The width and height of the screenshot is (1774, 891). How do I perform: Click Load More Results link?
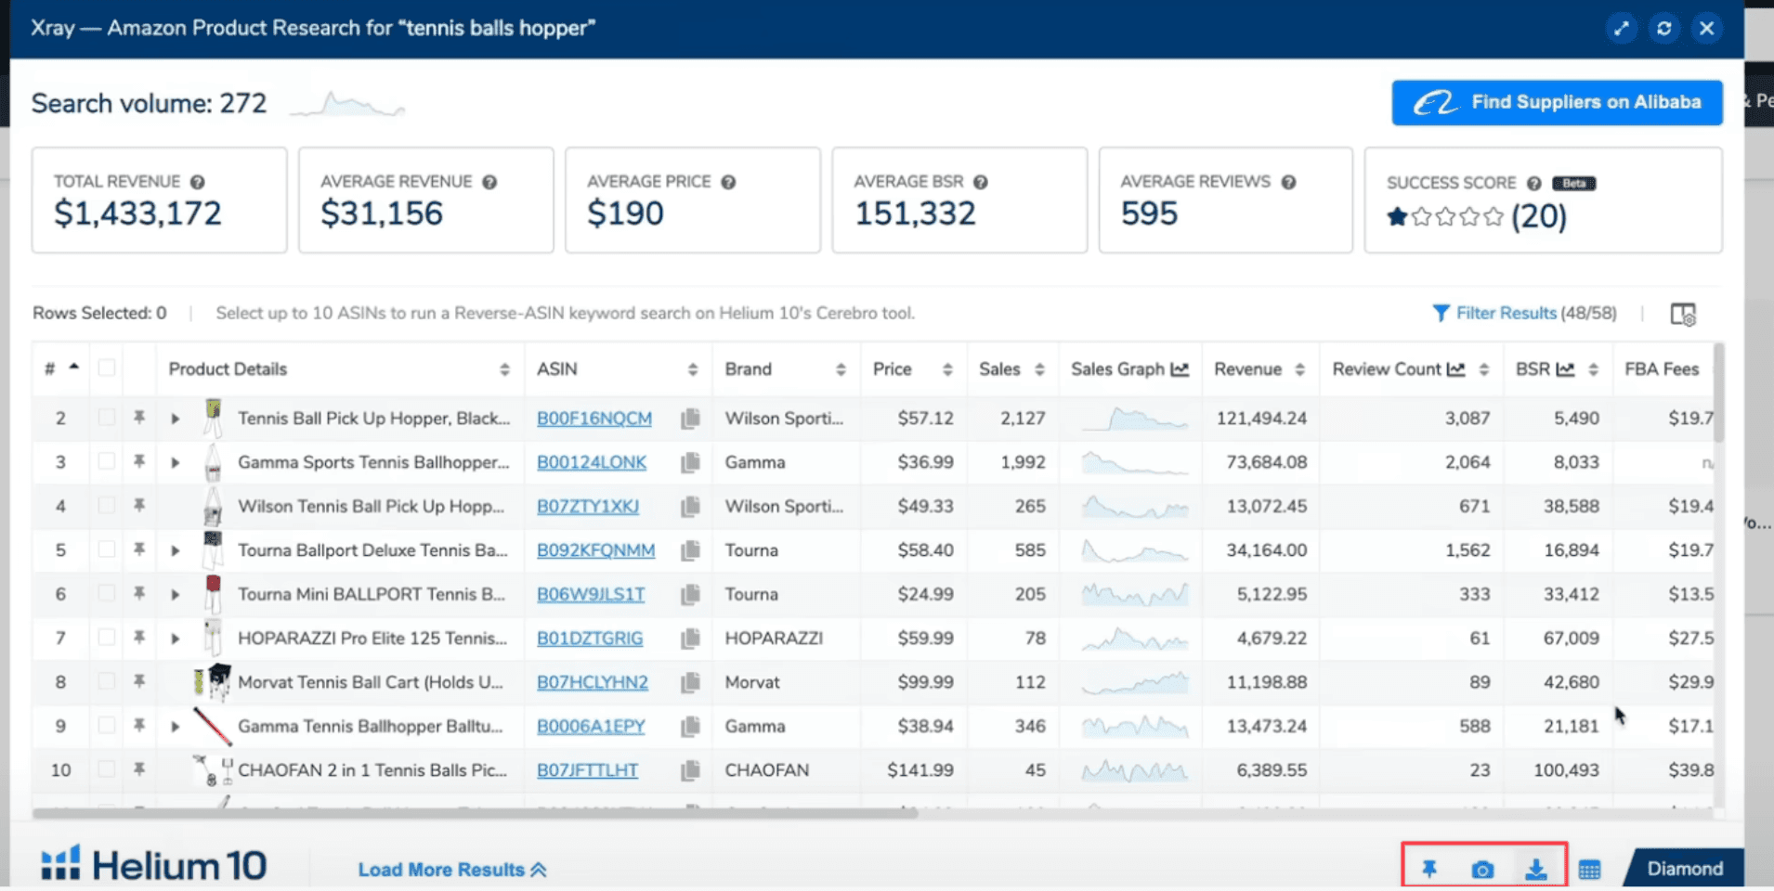452,870
